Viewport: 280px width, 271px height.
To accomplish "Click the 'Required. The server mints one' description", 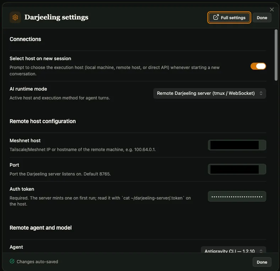I will [100, 201].
